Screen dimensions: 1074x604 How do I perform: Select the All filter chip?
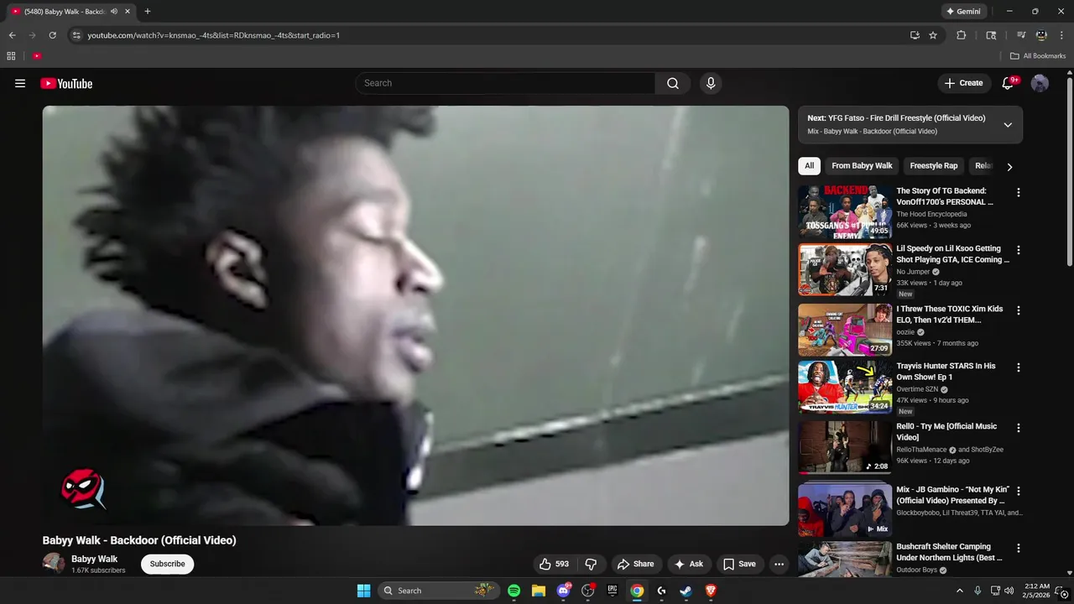[x=809, y=166]
